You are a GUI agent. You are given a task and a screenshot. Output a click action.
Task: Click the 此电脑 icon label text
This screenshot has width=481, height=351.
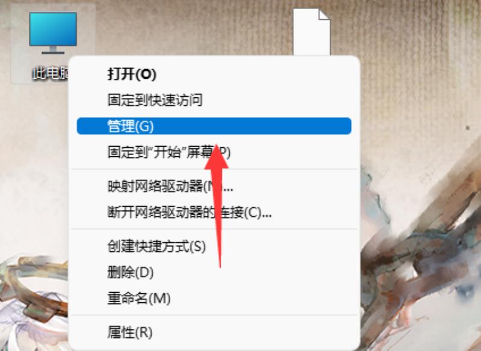click(50, 73)
